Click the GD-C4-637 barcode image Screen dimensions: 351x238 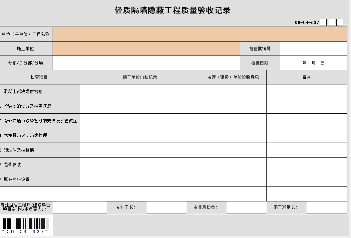point(25,225)
